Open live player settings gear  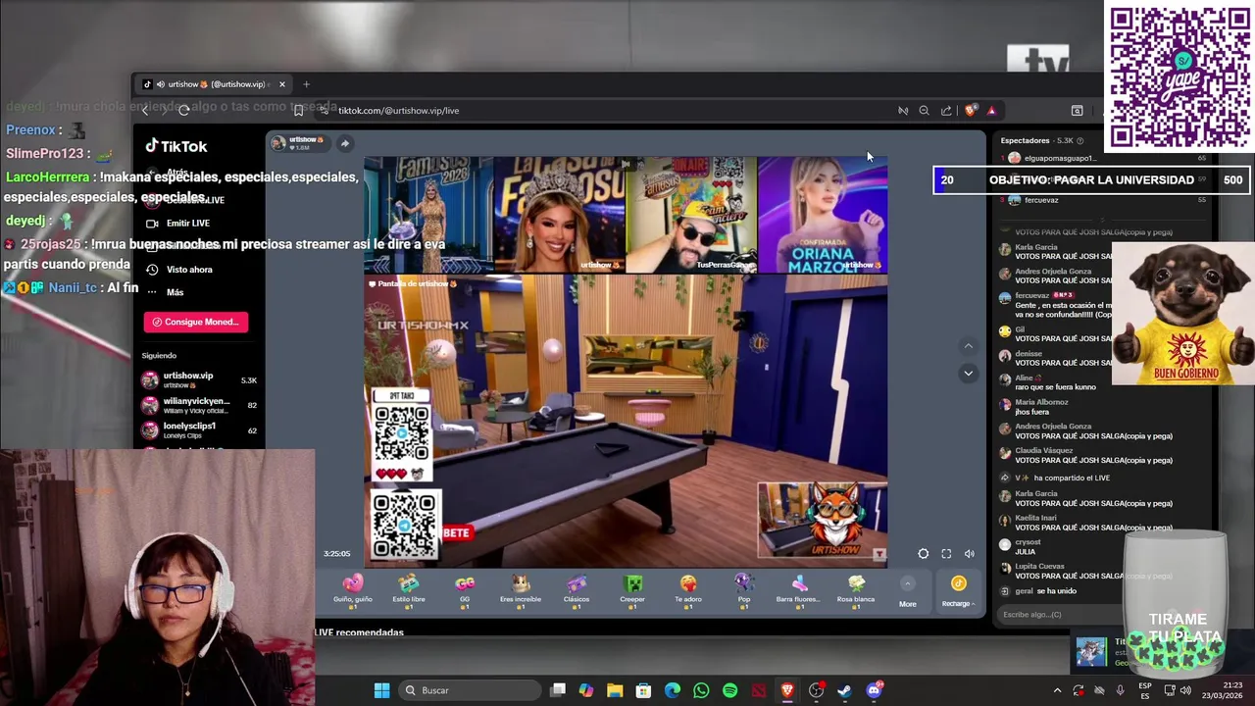click(x=923, y=554)
